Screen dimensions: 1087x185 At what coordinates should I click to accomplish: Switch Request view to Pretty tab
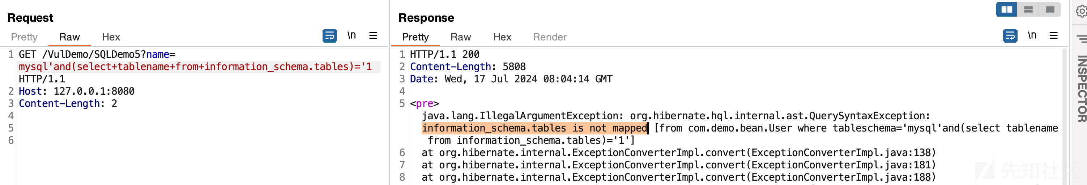click(24, 37)
